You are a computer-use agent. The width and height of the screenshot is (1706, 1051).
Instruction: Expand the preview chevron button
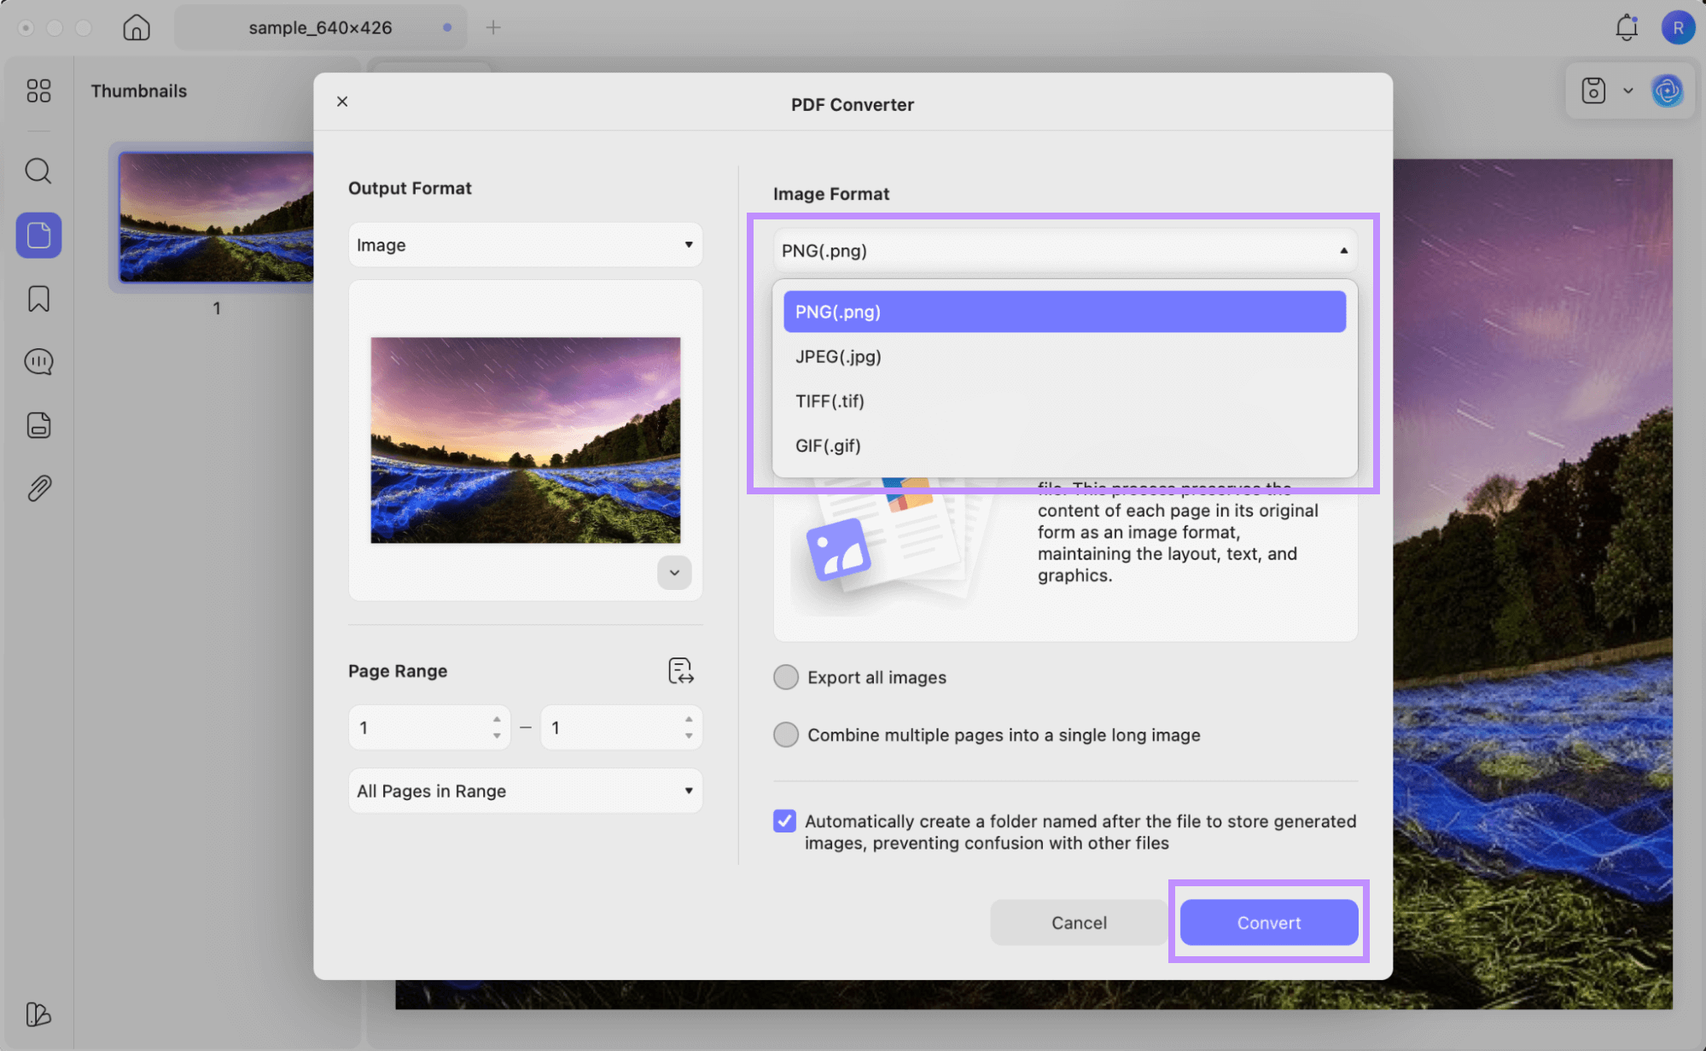[x=674, y=573]
